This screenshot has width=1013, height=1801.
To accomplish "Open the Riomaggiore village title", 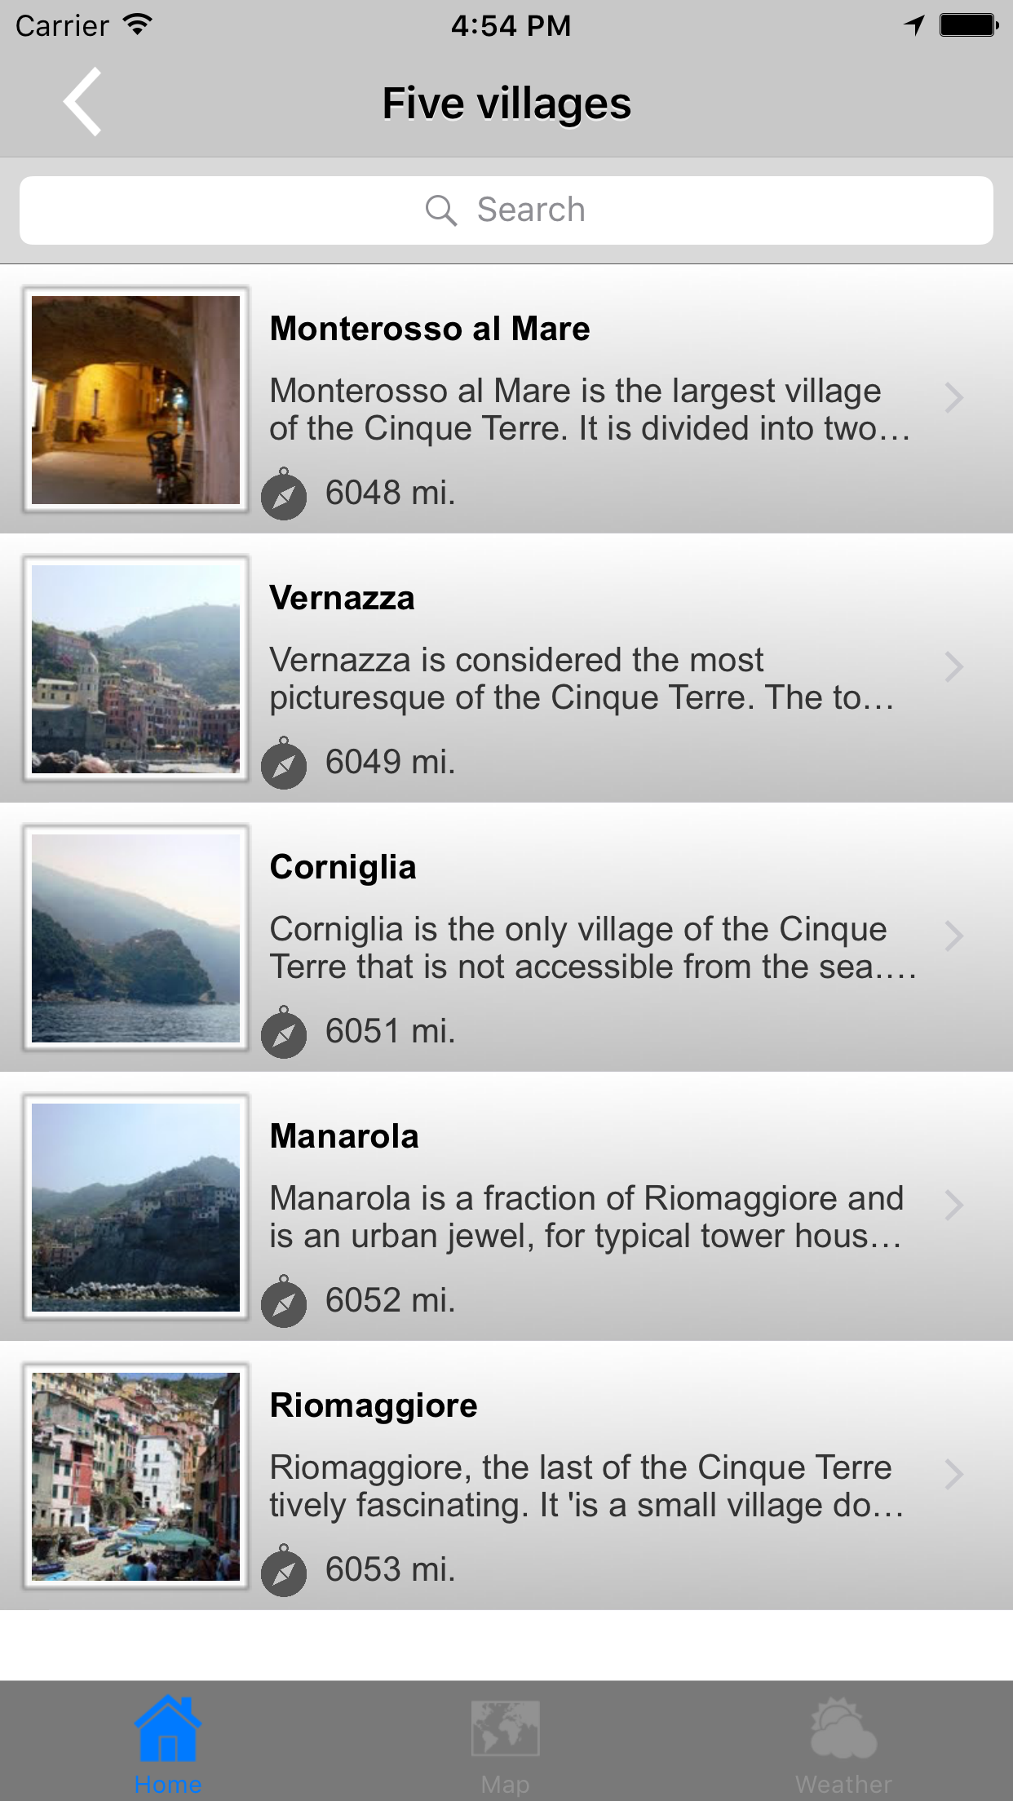I will click(x=374, y=1406).
